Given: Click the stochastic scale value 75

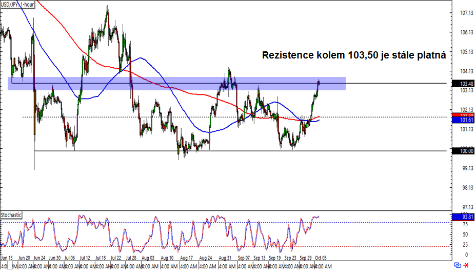Looking at the screenshot, I should click(465, 225).
